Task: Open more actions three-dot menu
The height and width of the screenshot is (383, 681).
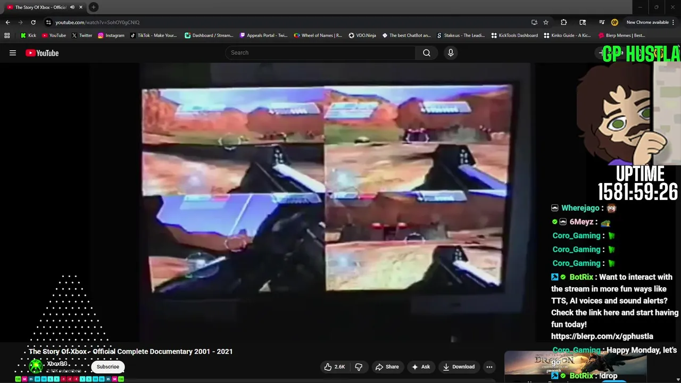Action: point(489,367)
